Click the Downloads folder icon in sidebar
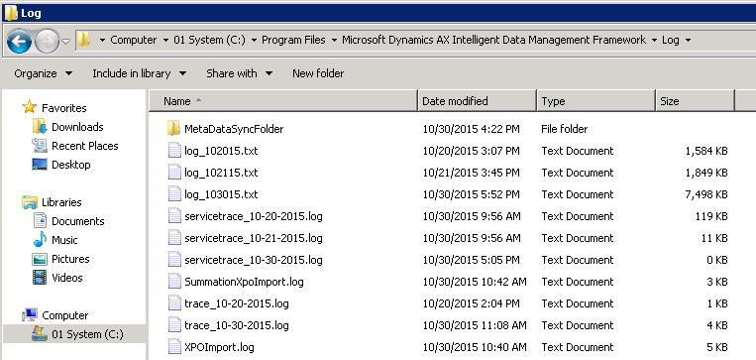This screenshot has width=756, height=360. pos(40,127)
